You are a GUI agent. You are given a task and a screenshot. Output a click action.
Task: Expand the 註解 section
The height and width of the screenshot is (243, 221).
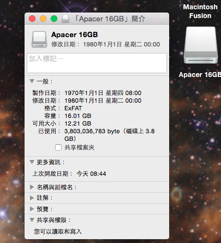tap(32, 198)
